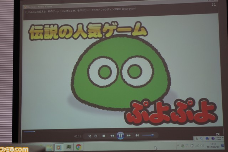Open the IME tools wrench icon

[201, 138]
